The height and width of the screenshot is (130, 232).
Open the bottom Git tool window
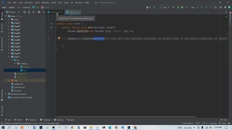point(8,120)
